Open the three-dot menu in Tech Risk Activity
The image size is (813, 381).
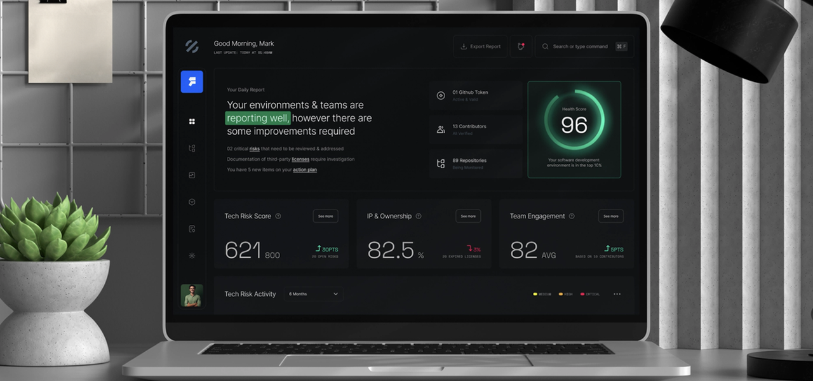(x=617, y=294)
